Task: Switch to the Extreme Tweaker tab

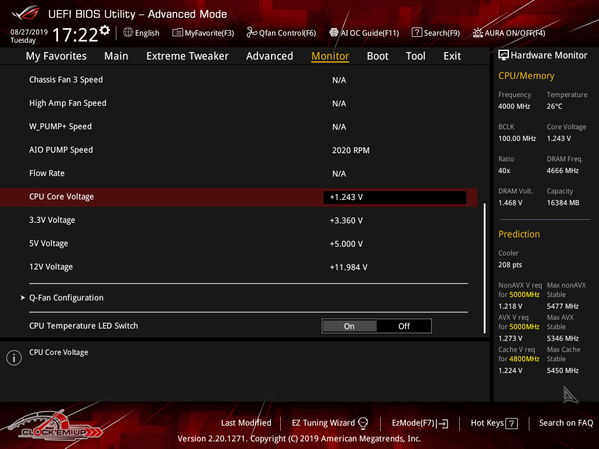Action: [187, 56]
